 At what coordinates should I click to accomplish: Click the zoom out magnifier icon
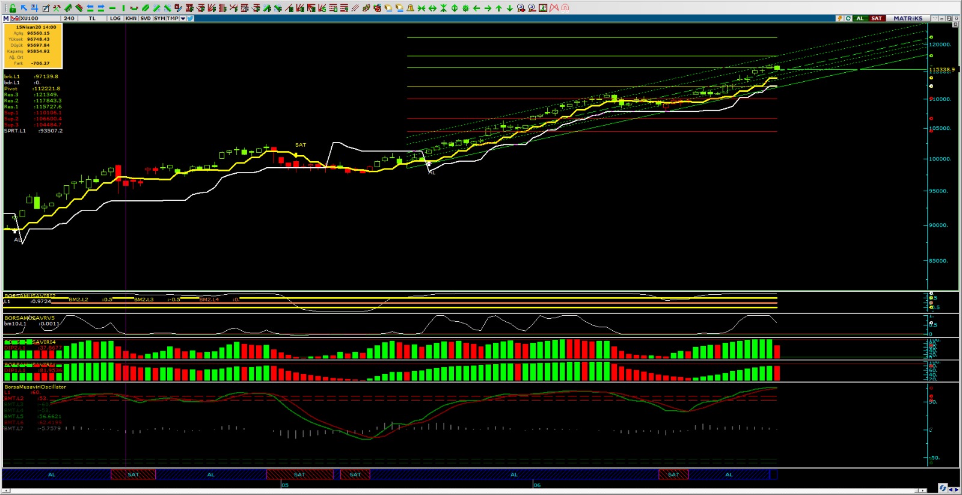(532, 8)
